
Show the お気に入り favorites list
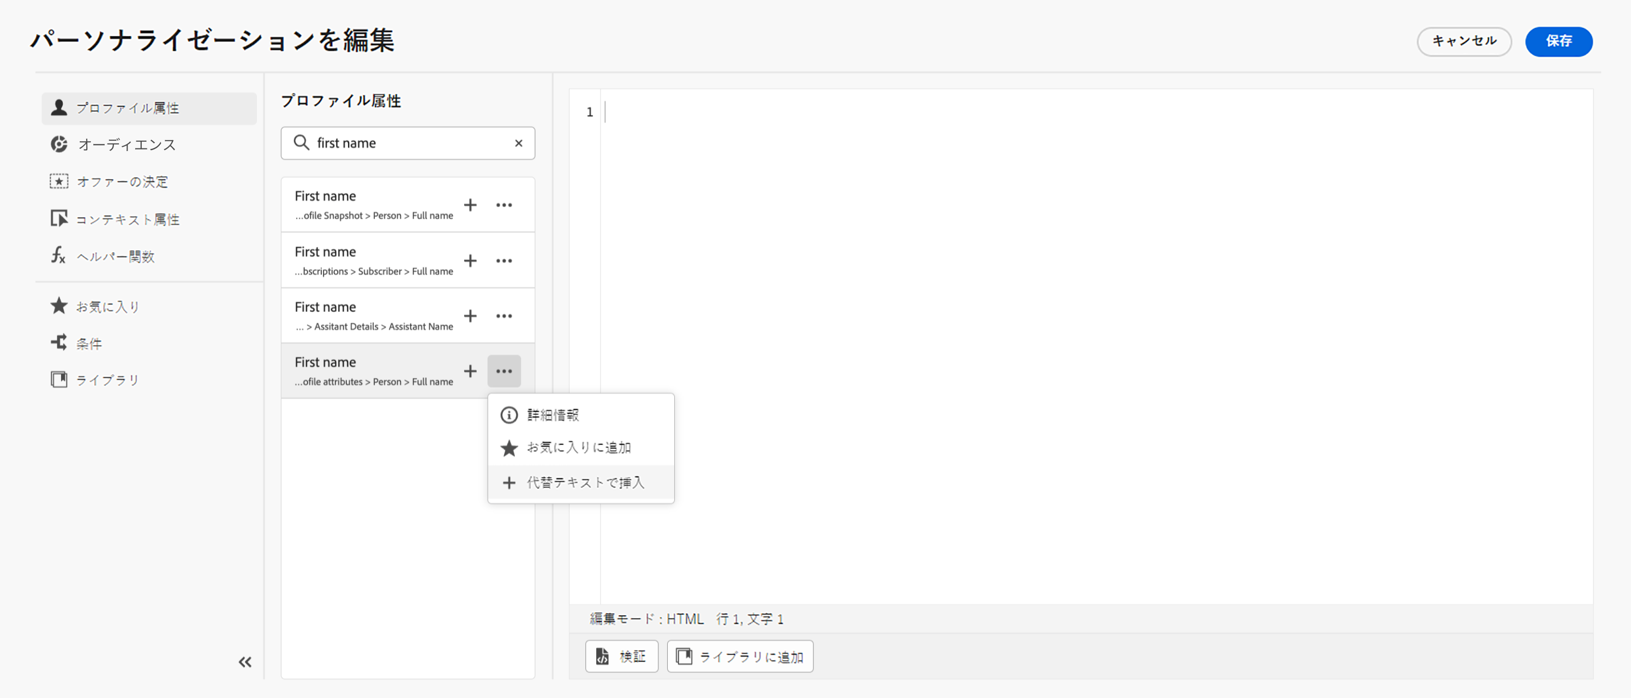107,307
